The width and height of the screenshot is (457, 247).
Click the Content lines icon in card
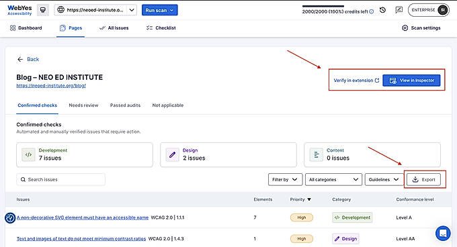317,155
